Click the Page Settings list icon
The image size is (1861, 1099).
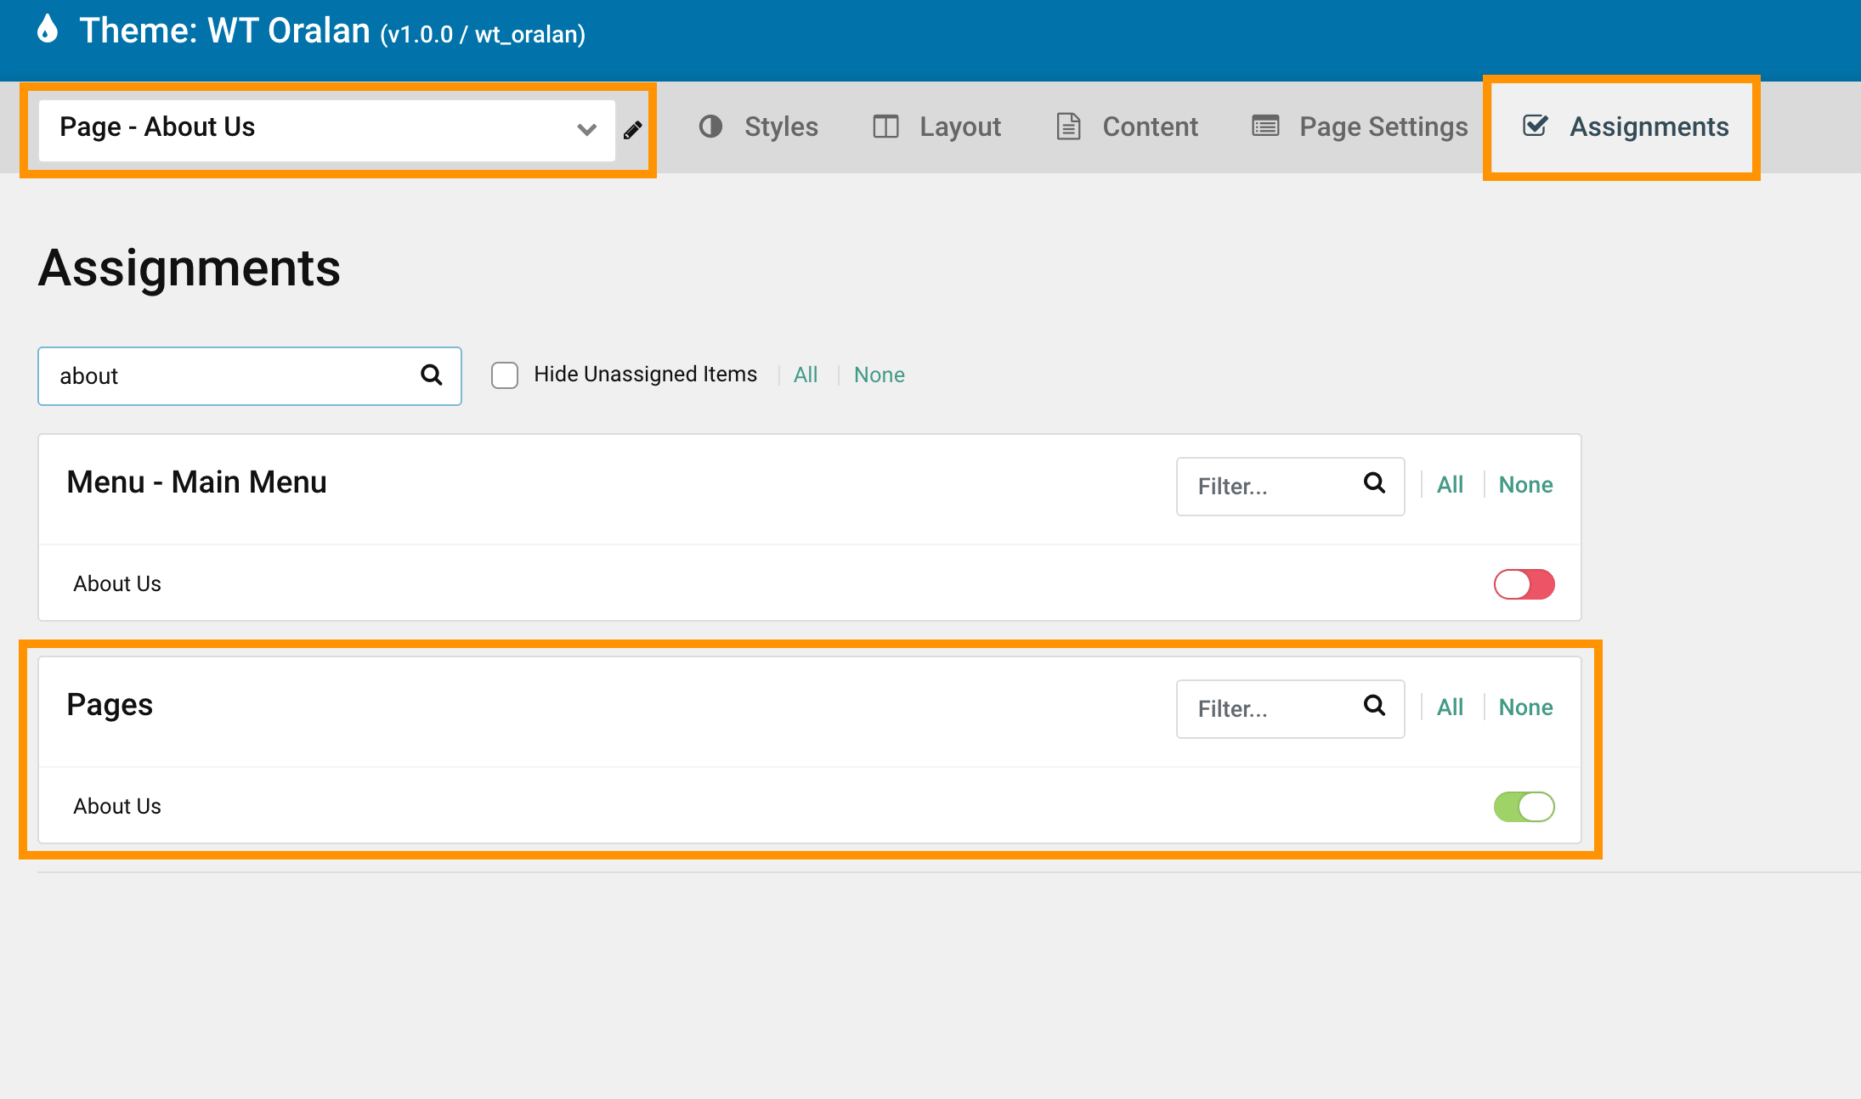click(x=1265, y=127)
